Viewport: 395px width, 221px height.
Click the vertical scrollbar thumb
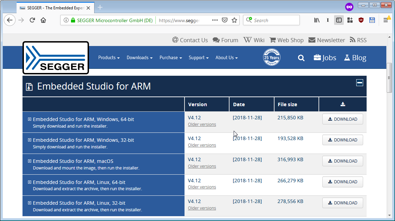pos(389,78)
